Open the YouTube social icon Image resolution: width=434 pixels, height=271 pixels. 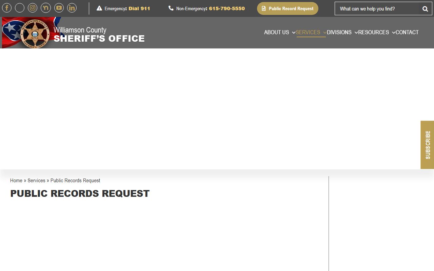click(59, 8)
